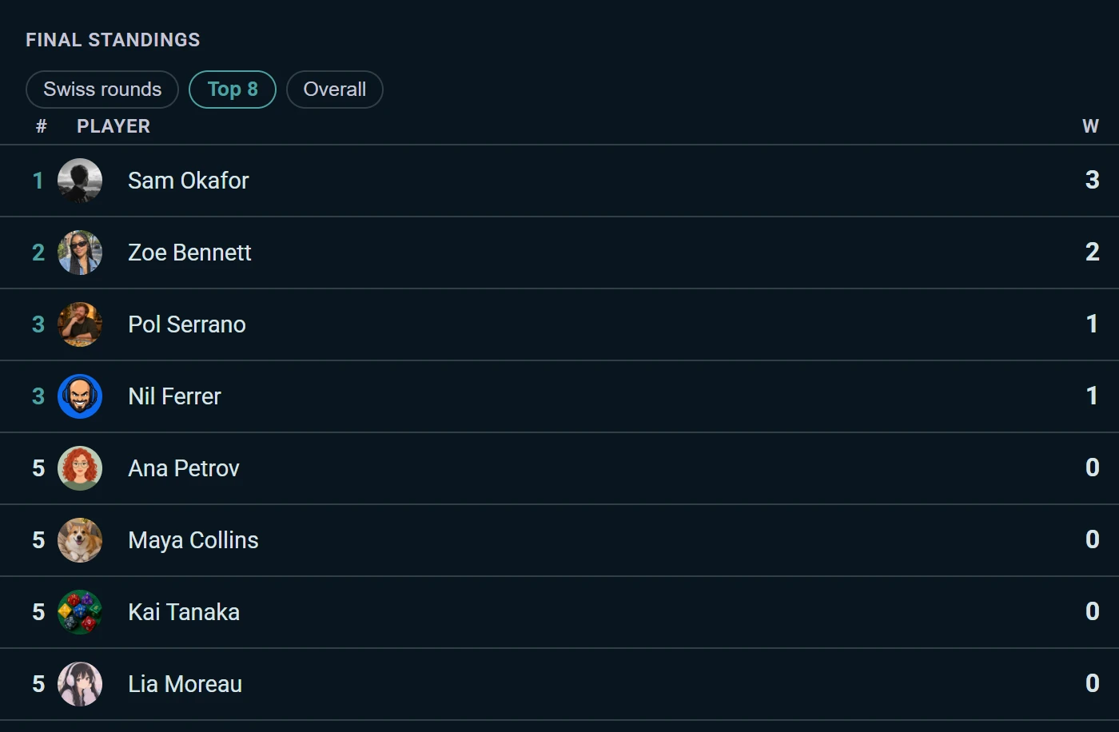This screenshot has width=1119, height=732.
Task: Open Sam Okafor's avatar photo
Action: click(80, 181)
